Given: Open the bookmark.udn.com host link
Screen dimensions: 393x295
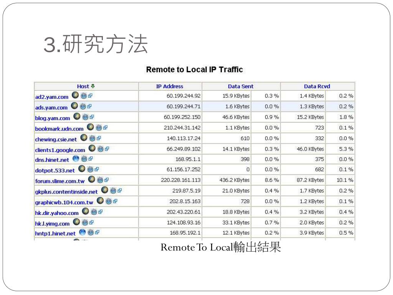Looking at the screenshot, I should pyautogui.click(x=59, y=129).
